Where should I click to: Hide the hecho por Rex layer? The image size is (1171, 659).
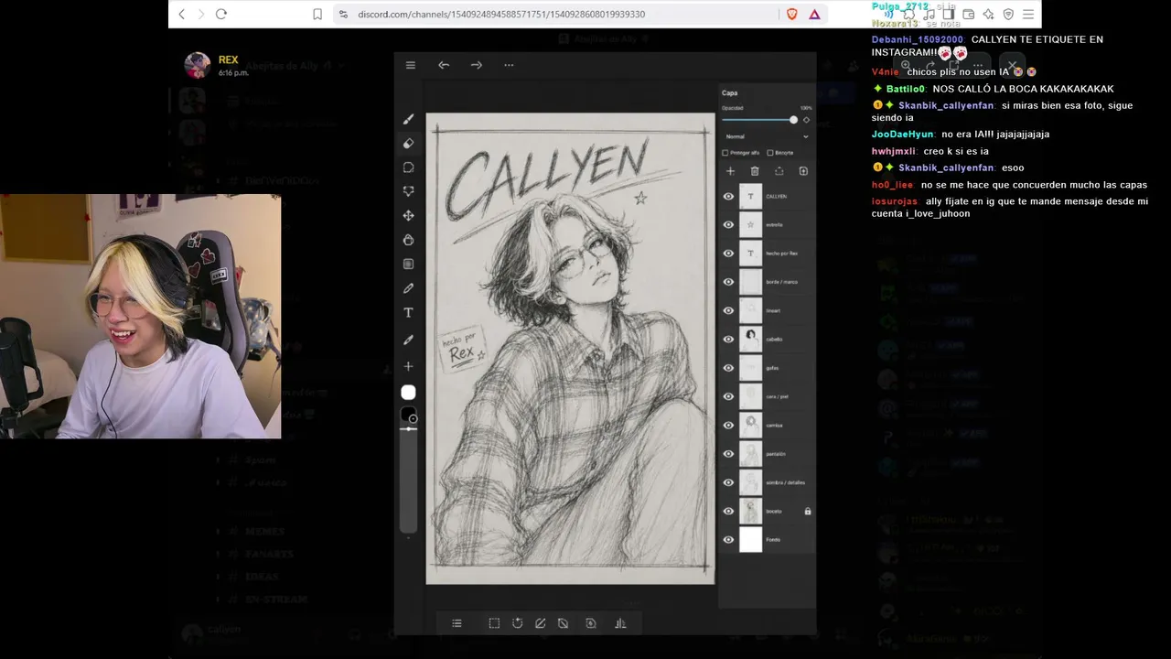[x=728, y=254]
